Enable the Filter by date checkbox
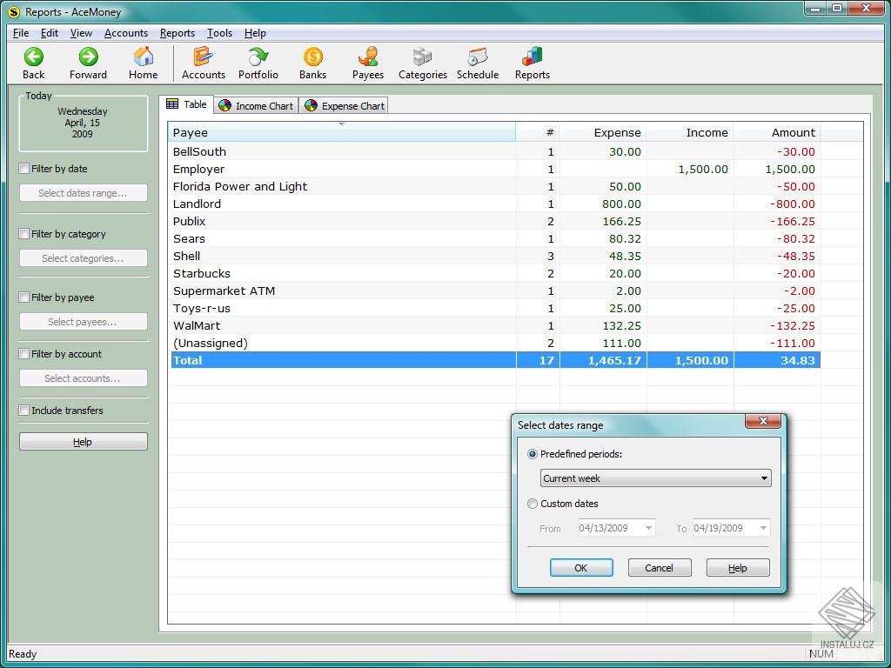Viewport: 891px width, 668px height. [x=24, y=169]
